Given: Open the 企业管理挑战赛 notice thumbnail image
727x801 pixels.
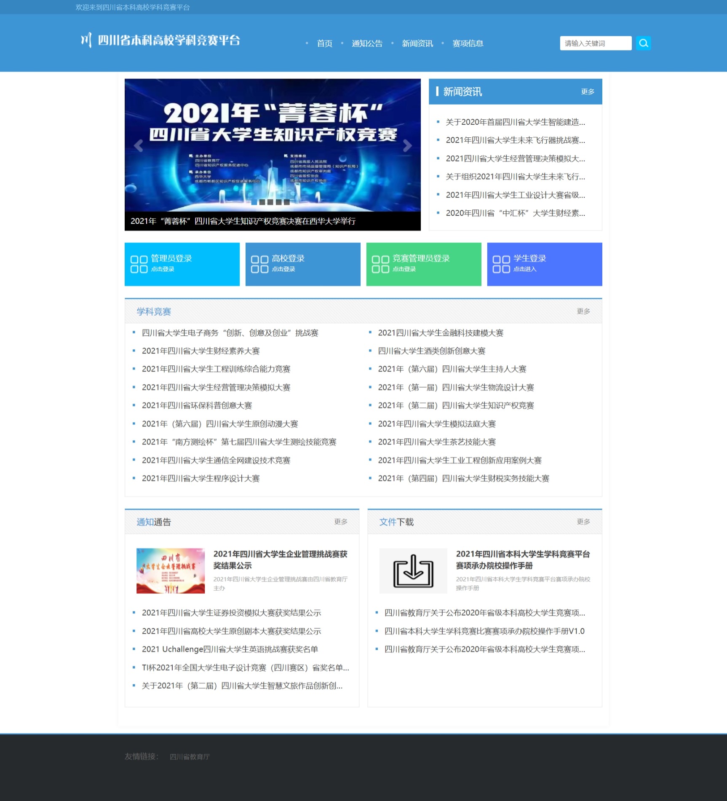Looking at the screenshot, I should tap(171, 571).
